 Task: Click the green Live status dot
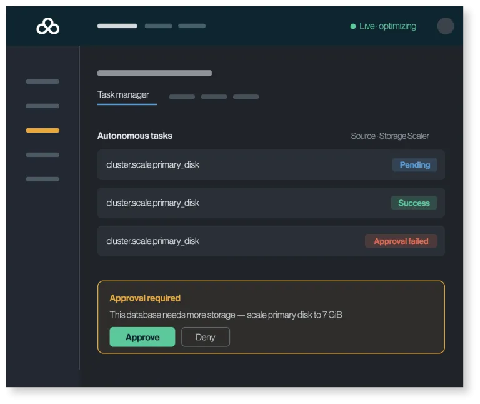point(353,26)
